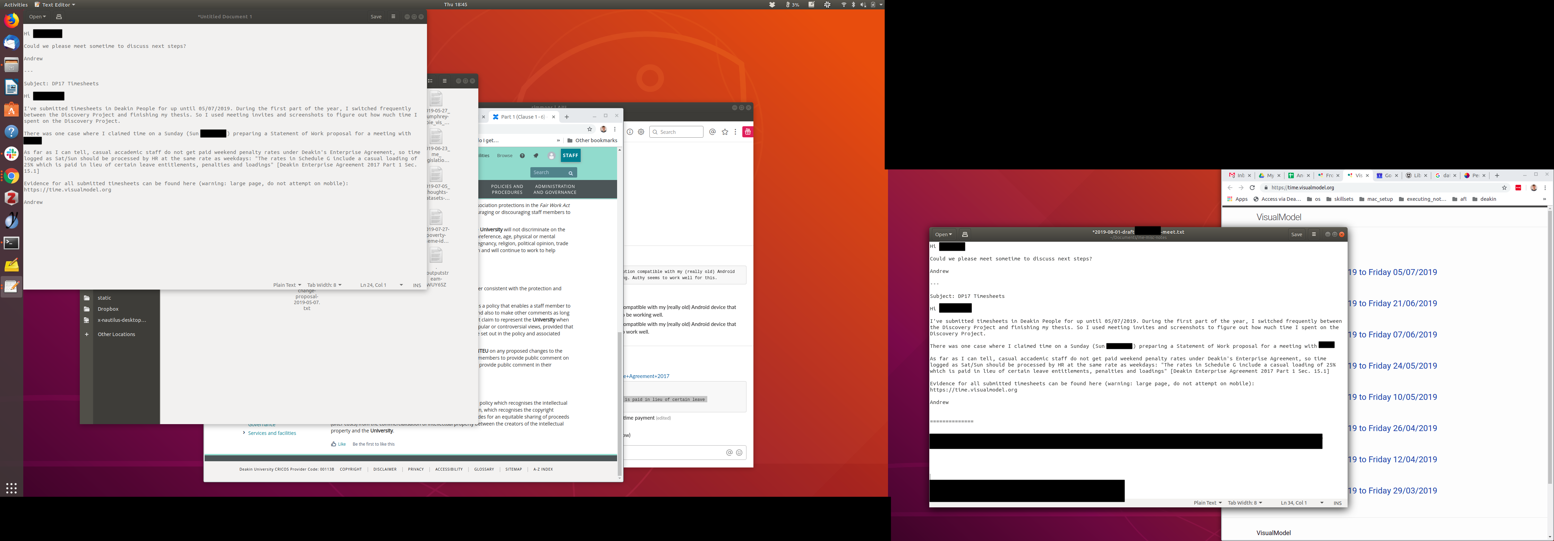This screenshot has height=541, width=1554.
Task: Reload the time.visualmodel.org page
Action: (1252, 188)
